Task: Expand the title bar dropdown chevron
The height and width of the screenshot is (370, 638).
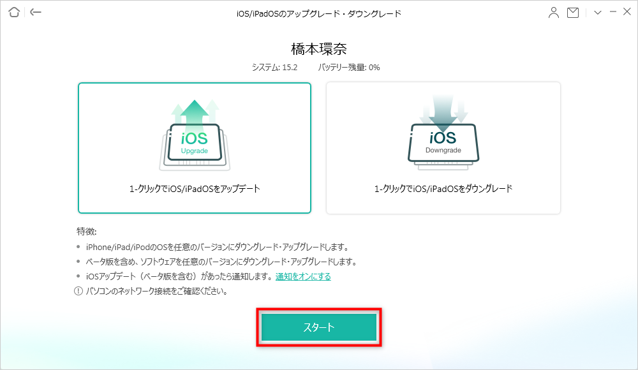Action: tap(598, 13)
